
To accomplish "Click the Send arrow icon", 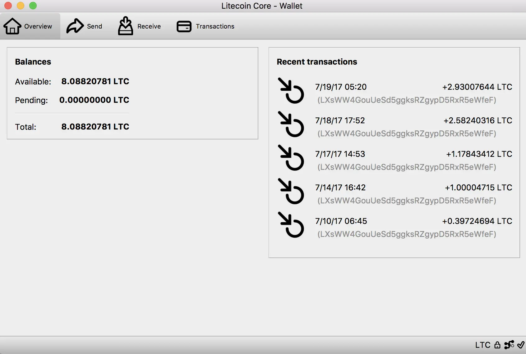I will click(75, 26).
